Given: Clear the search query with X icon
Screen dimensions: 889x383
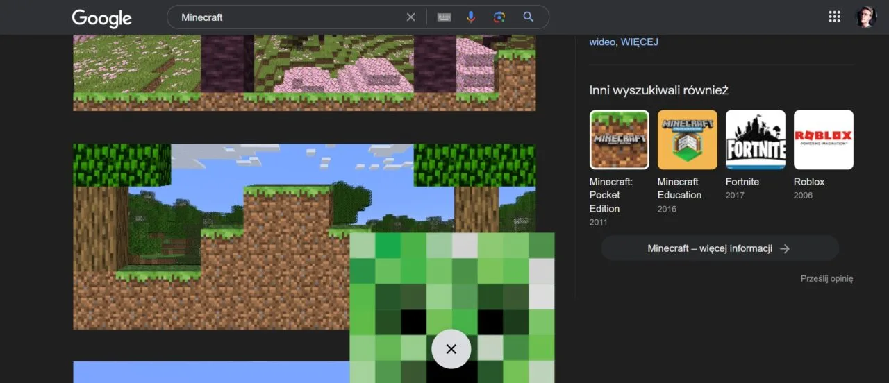Looking at the screenshot, I should pyautogui.click(x=410, y=17).
